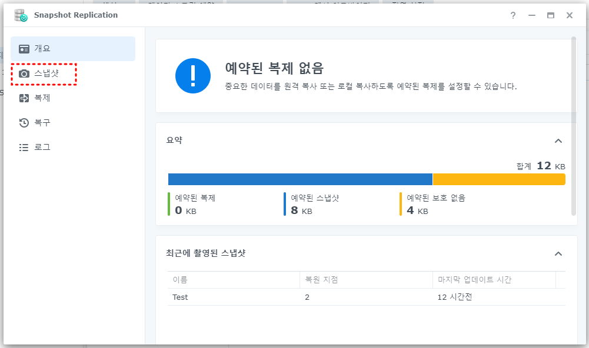
Task: Open 복제 via its replication arrow icon
Action: tap(25, 98)
